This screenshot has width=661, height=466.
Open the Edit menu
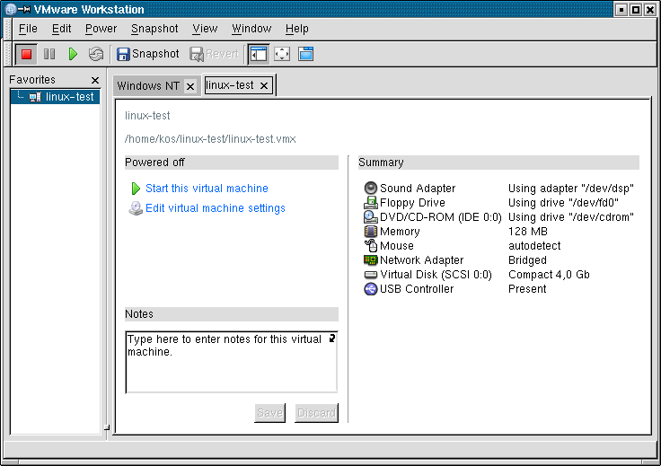[x=62, y=29]
